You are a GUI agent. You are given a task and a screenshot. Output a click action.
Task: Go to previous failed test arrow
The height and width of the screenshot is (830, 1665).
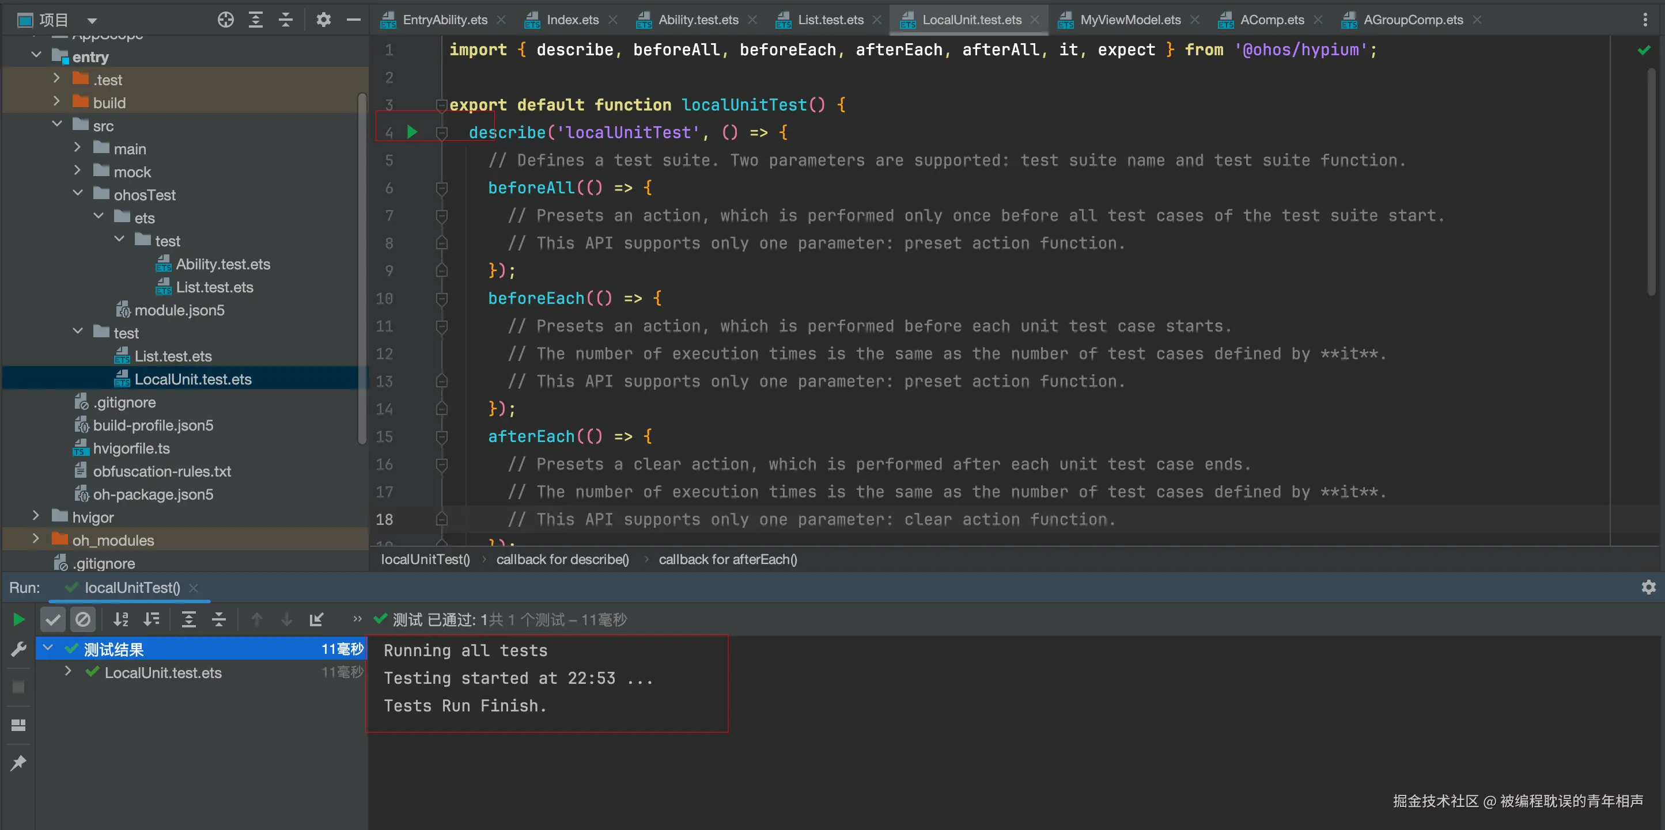[256, 620]
